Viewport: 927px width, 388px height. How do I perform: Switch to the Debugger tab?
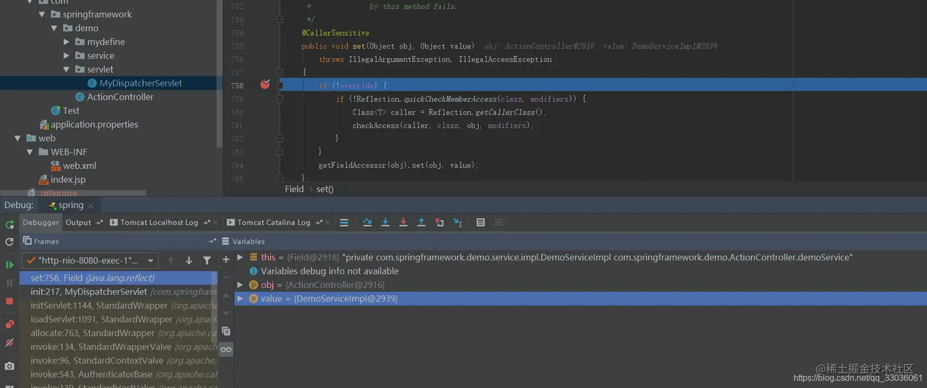click(41, 223)
